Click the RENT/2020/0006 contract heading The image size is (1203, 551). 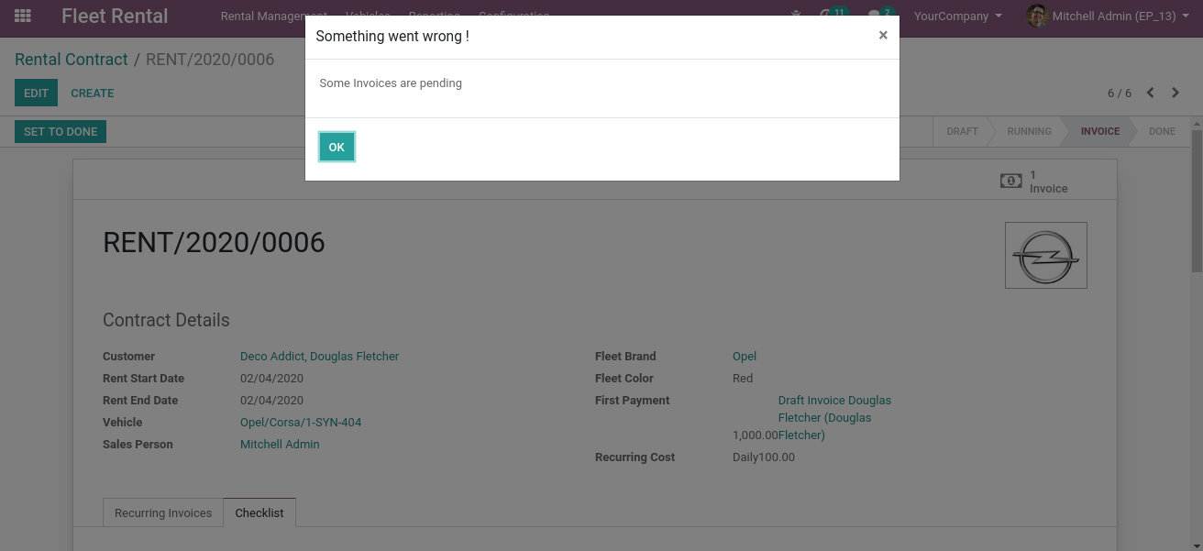(x=214, y=242)
